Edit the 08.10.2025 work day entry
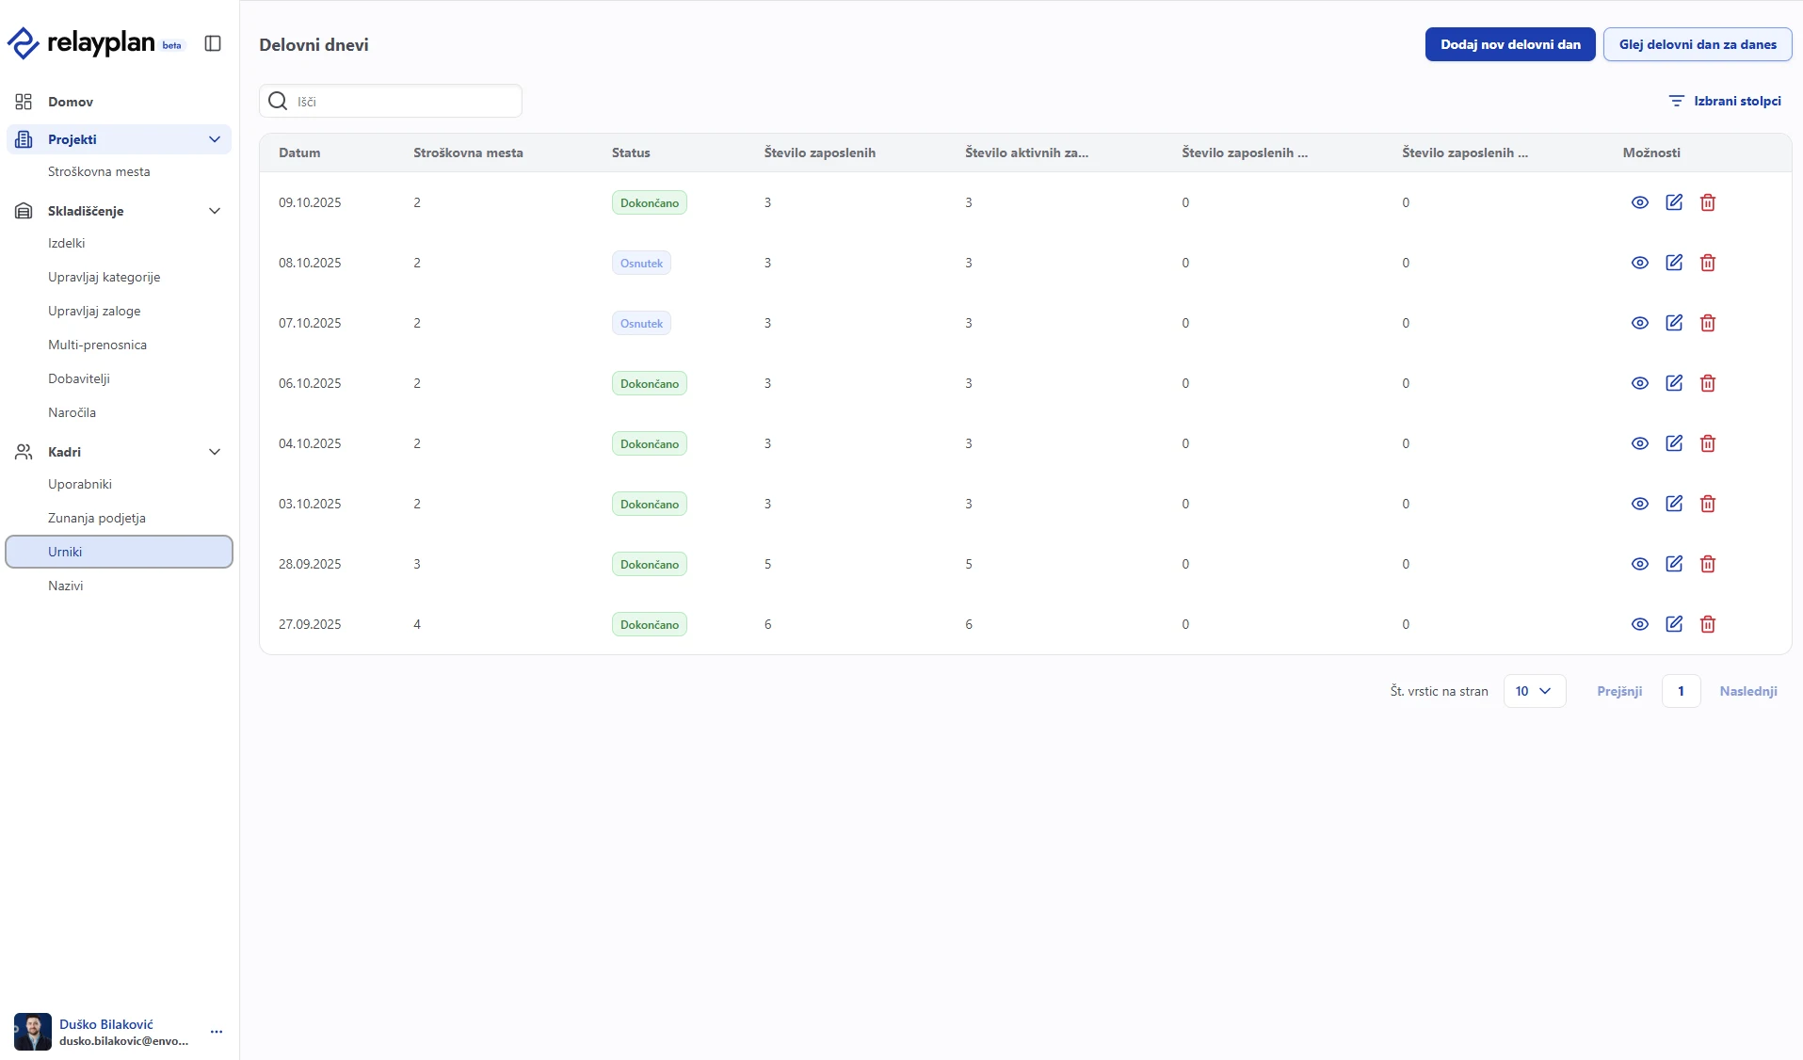The image size is (1803, 1060). tap(1674, 263)
